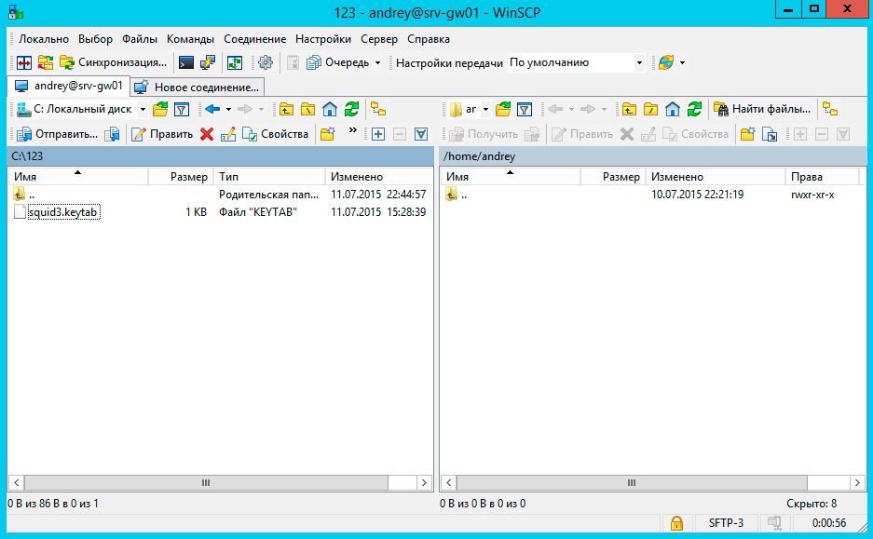This screenshot has height=539, width=873.
Task: Click the SFTP-3 protocol status entry
Action: pos(726,523)
